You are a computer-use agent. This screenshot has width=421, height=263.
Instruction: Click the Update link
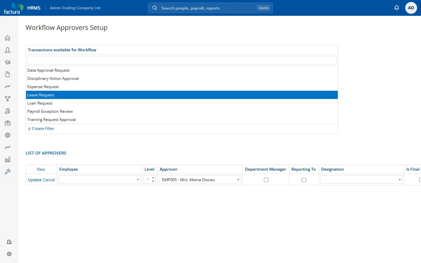(x=35, y=180)
